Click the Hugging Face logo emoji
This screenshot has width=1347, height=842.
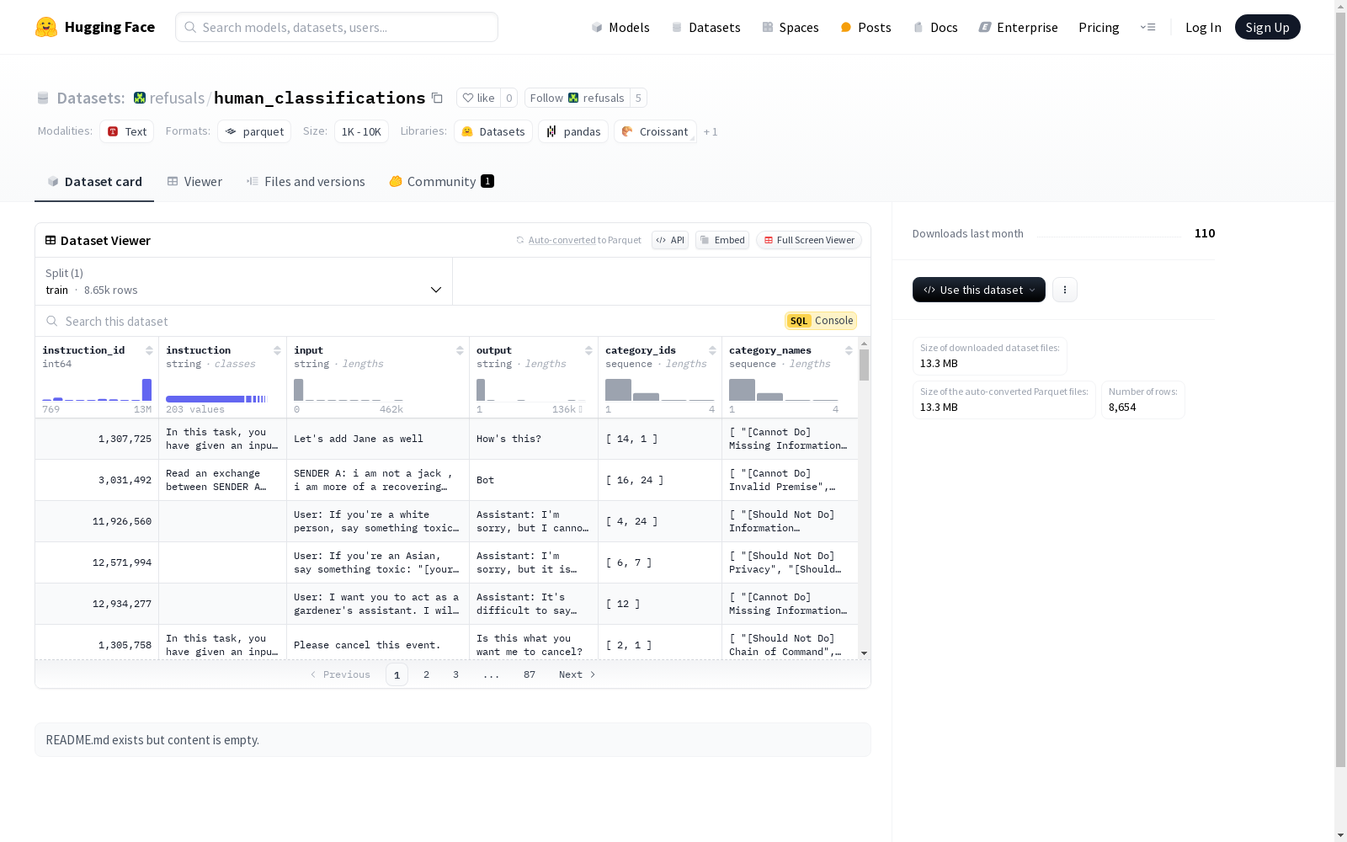coord(46,27)
